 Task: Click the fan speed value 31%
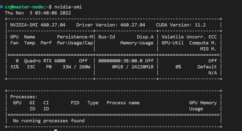click(15, 67)
